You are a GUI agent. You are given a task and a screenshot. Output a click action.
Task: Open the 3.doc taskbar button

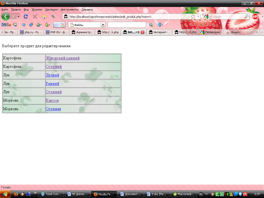coord(157,194)
